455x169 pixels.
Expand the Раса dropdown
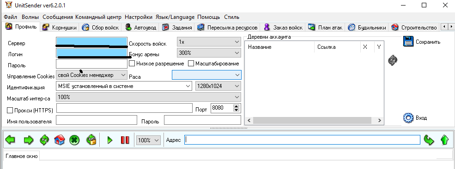tap(206, 75)
